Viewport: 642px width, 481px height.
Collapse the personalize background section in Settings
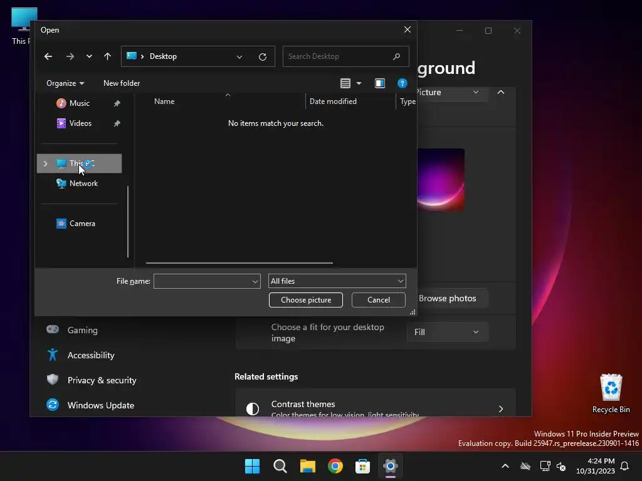tap(501, 93)
